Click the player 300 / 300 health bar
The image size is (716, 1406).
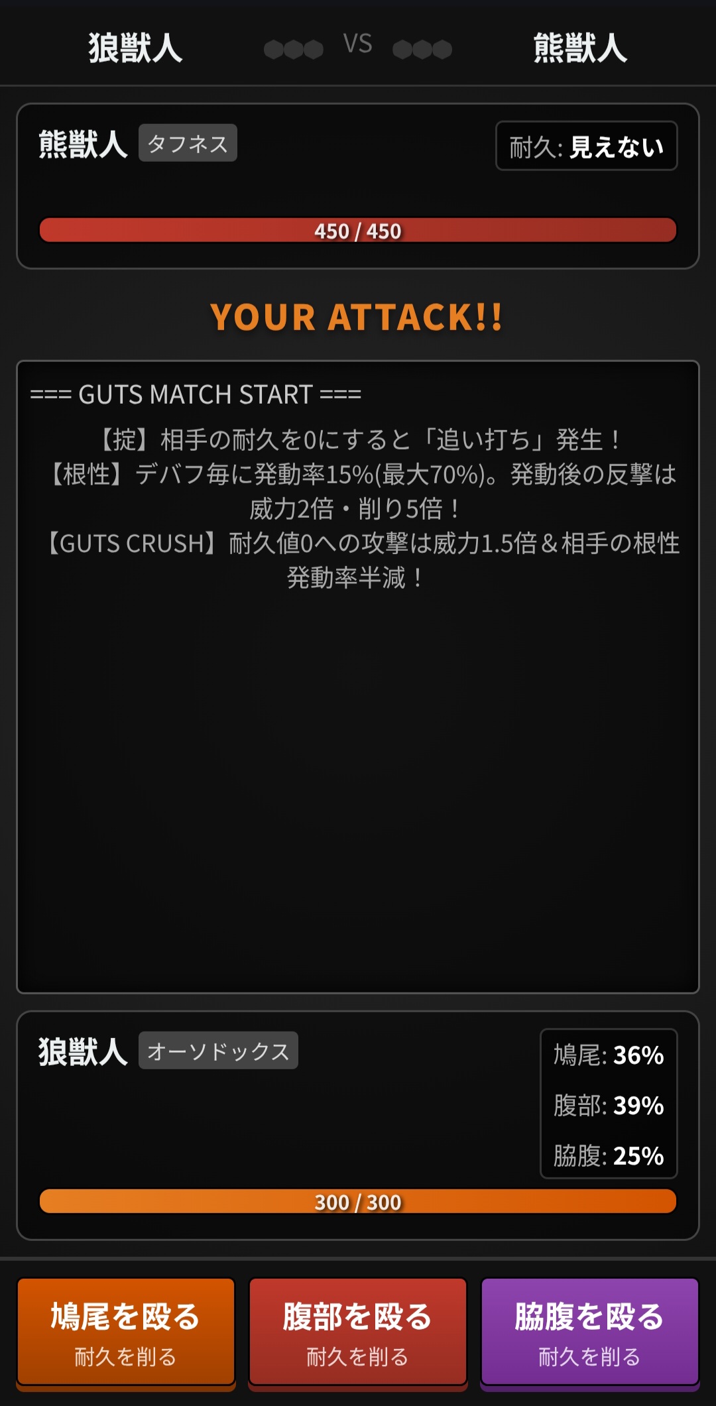[358, 1201]
